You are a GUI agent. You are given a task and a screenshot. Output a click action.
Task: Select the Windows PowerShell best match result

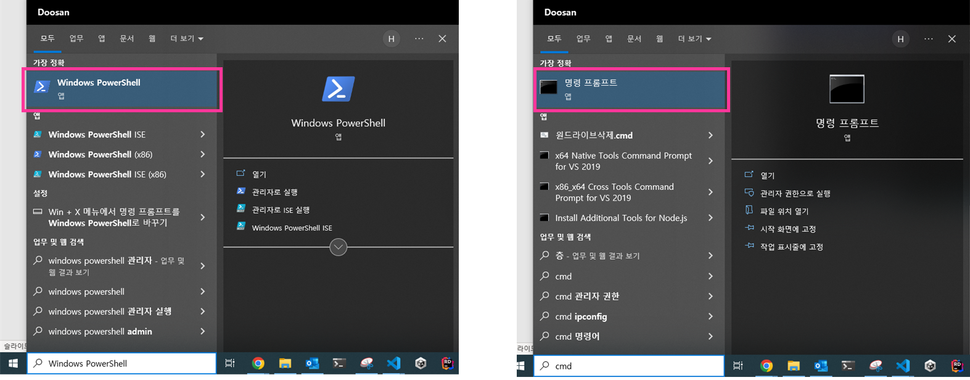pyautogui.click(x=122, y=89)
